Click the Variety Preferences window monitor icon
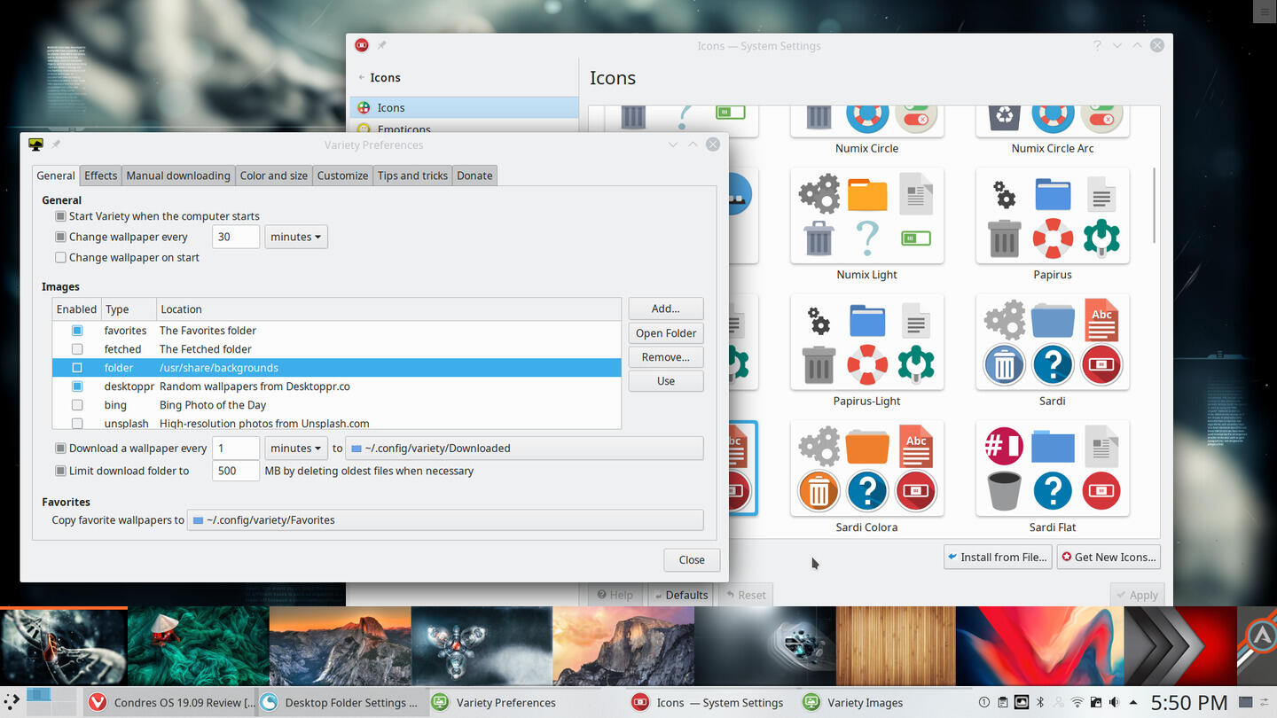Image resolution: width=1277 pixels, height=718 pixels. click(35, 144)
